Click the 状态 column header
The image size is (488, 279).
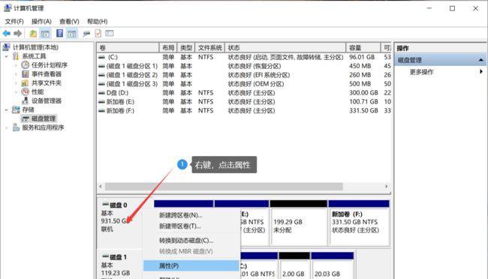(285, 47)
